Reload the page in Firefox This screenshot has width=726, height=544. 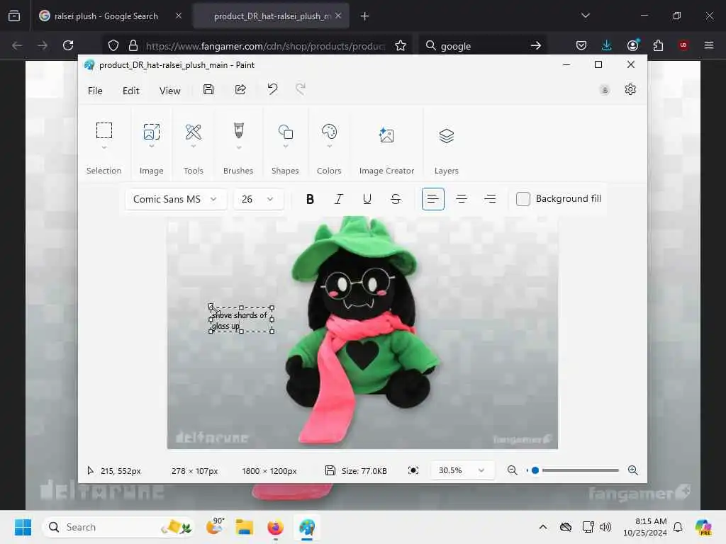(x=68, y=45)
